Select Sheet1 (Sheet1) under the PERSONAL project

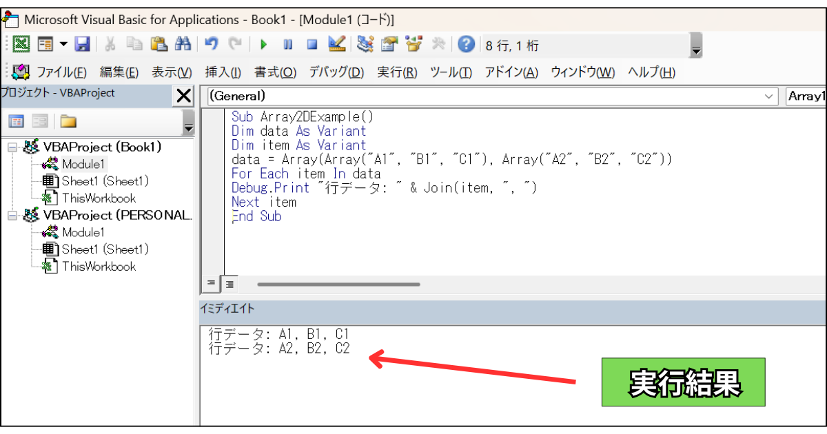105,249
